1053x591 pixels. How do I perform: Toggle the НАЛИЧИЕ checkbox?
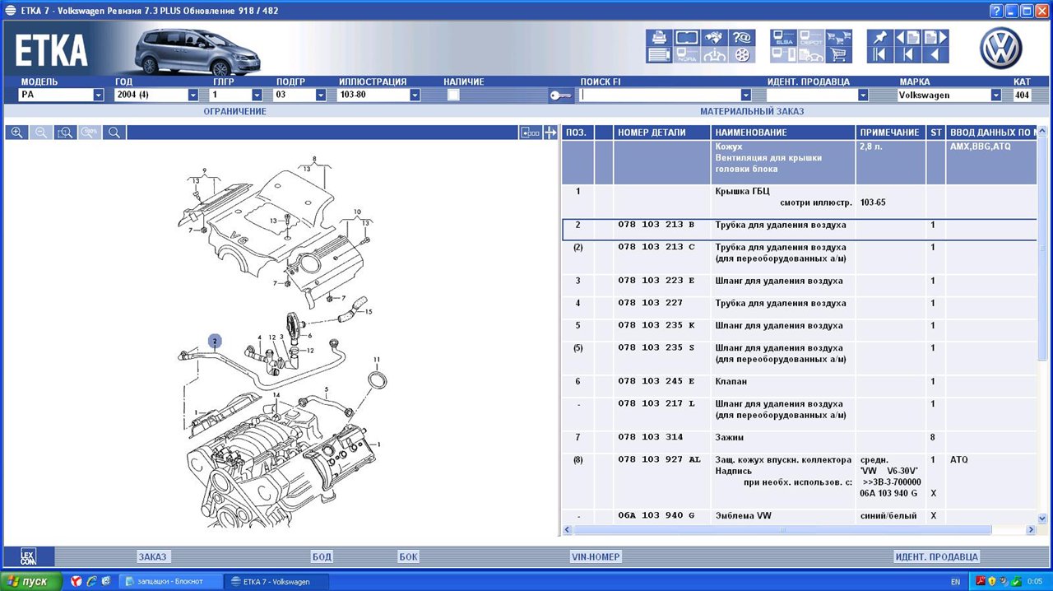(x=453, y=95)
